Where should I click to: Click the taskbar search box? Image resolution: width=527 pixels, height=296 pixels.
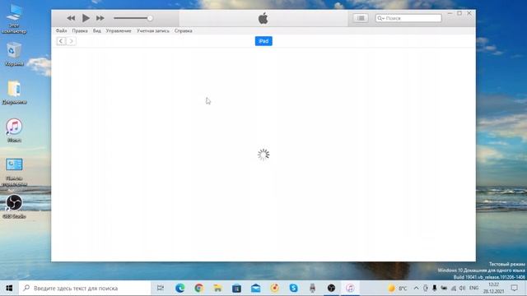[85, 288]
